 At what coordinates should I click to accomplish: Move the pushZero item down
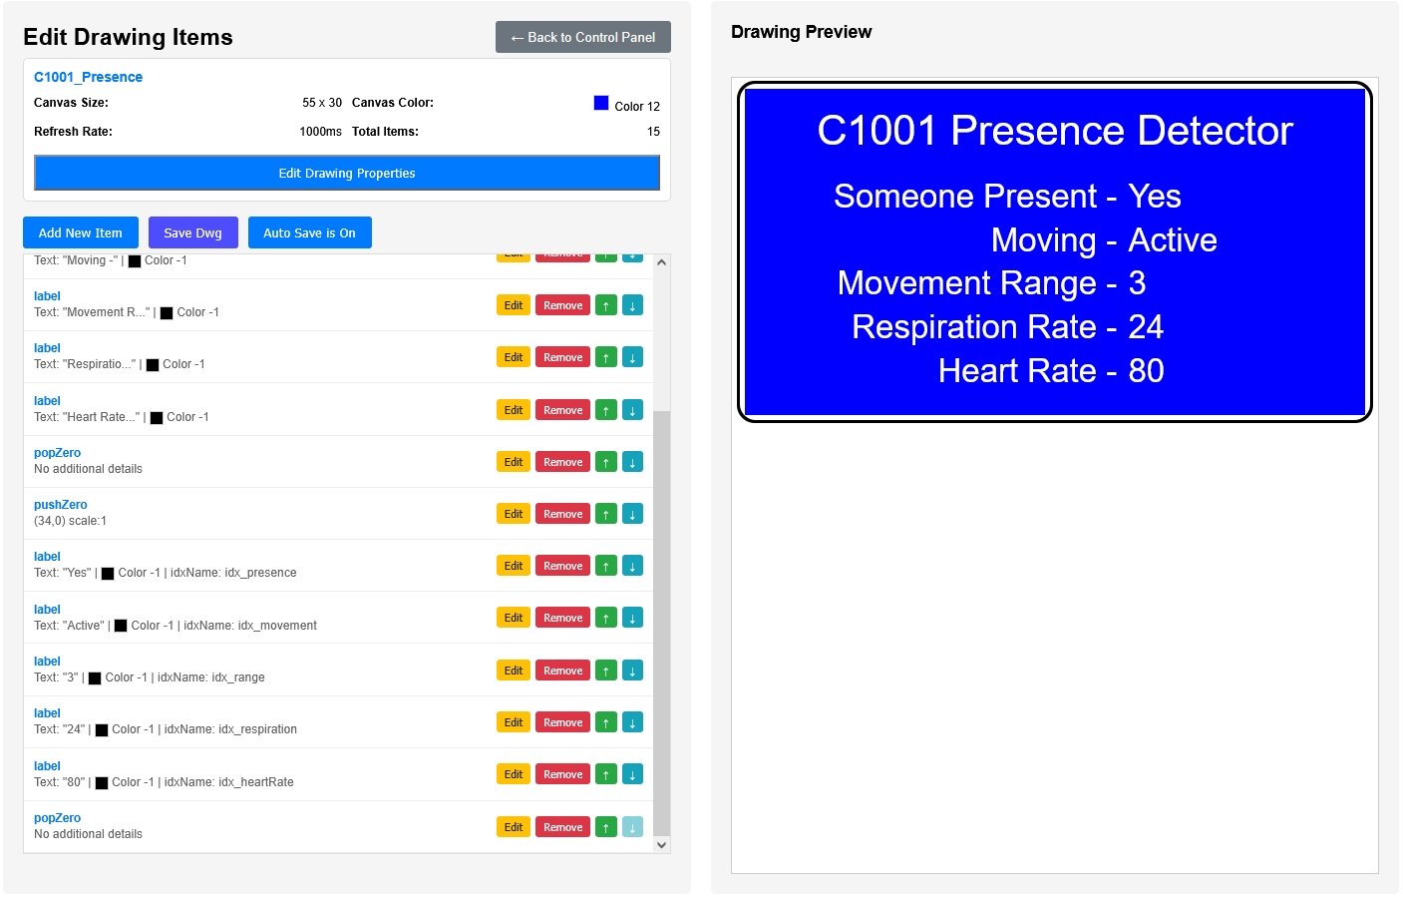[632, 514]
